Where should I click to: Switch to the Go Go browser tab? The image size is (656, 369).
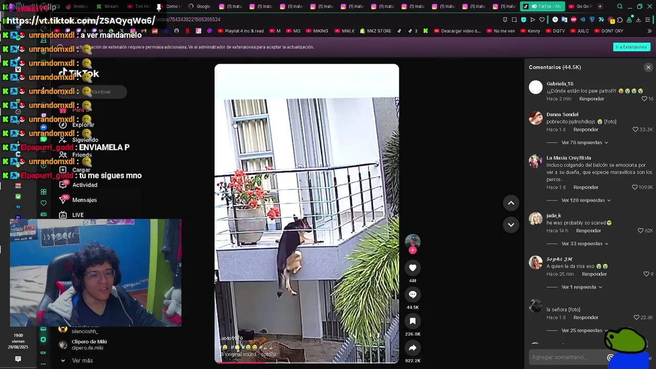pos(580,7)
